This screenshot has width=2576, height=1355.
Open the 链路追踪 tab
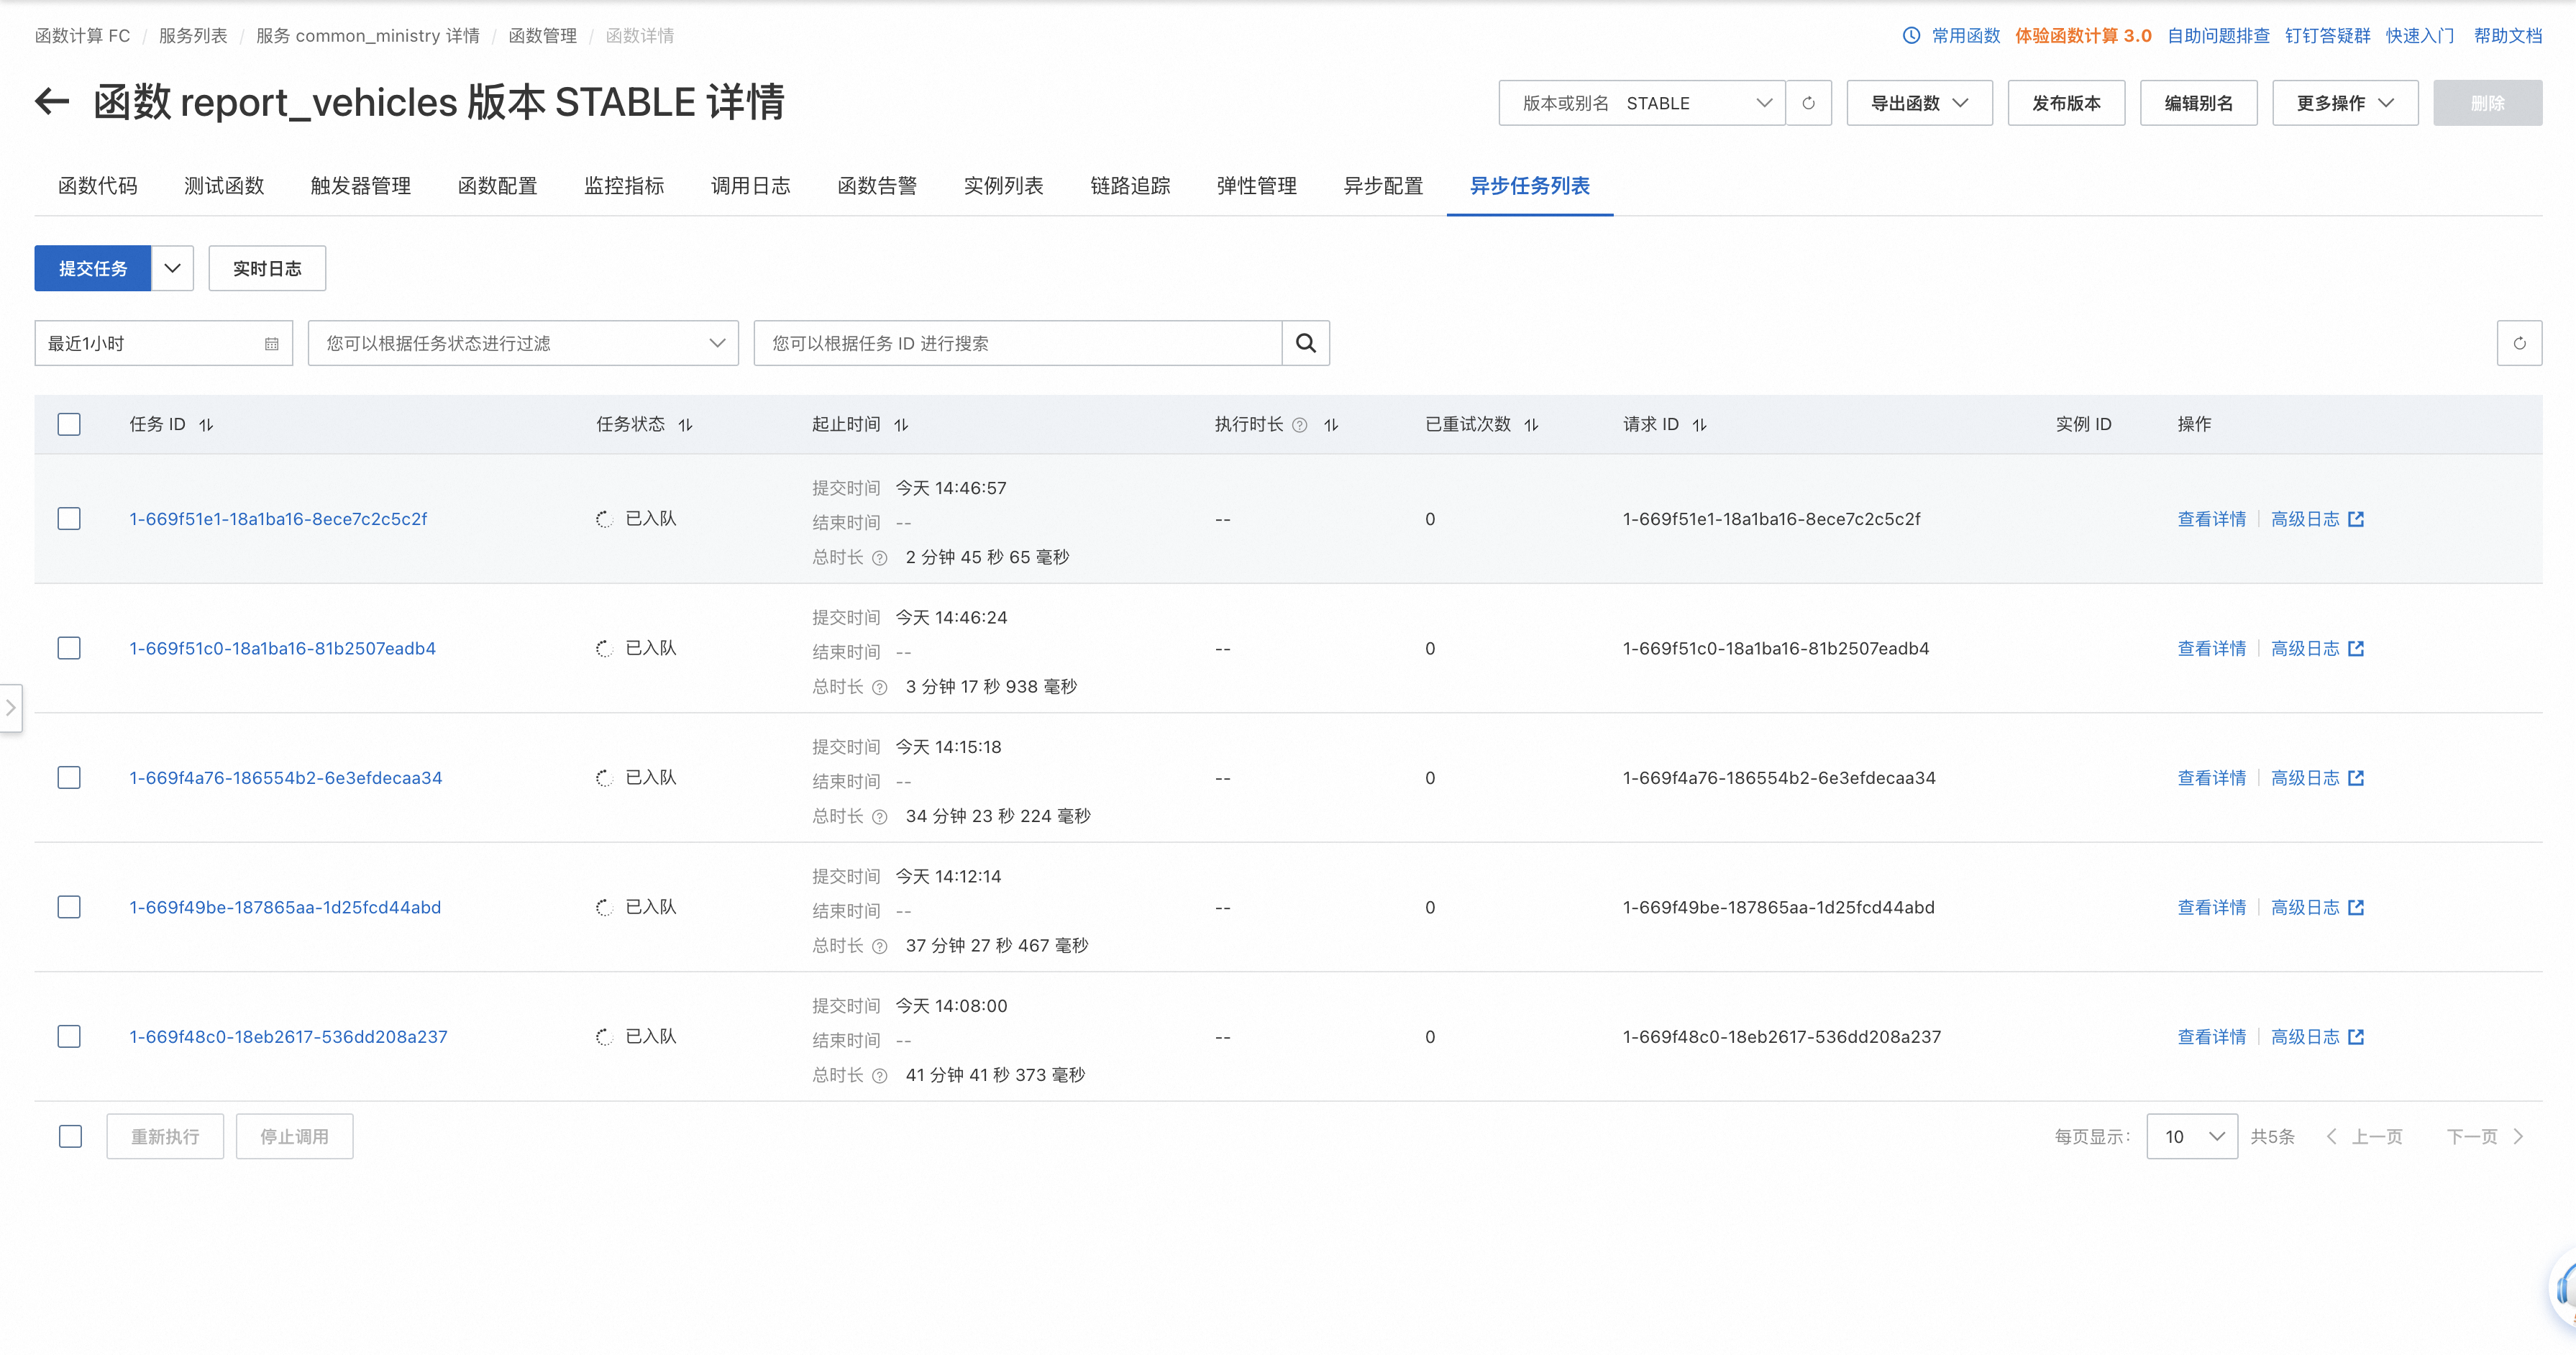click(x=1130, y=186)
